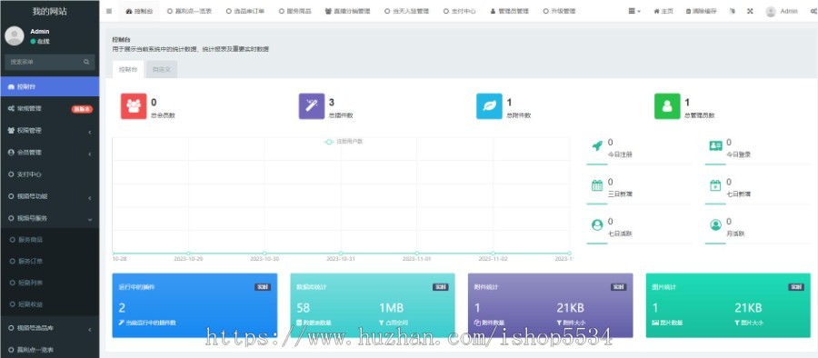
Task: Enter fullscreen using the expand arrows icon
Action: pos(750,11)
